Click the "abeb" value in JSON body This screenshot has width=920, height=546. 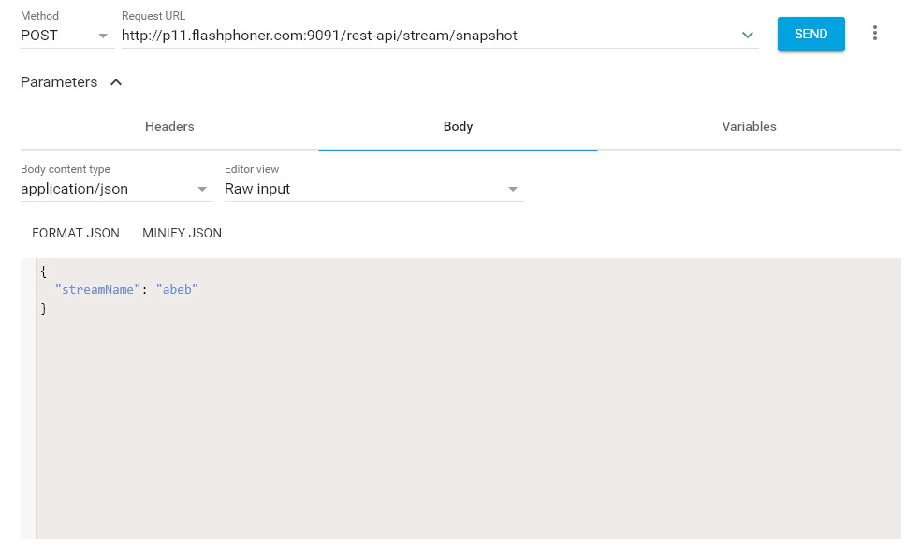pos(177,290)
